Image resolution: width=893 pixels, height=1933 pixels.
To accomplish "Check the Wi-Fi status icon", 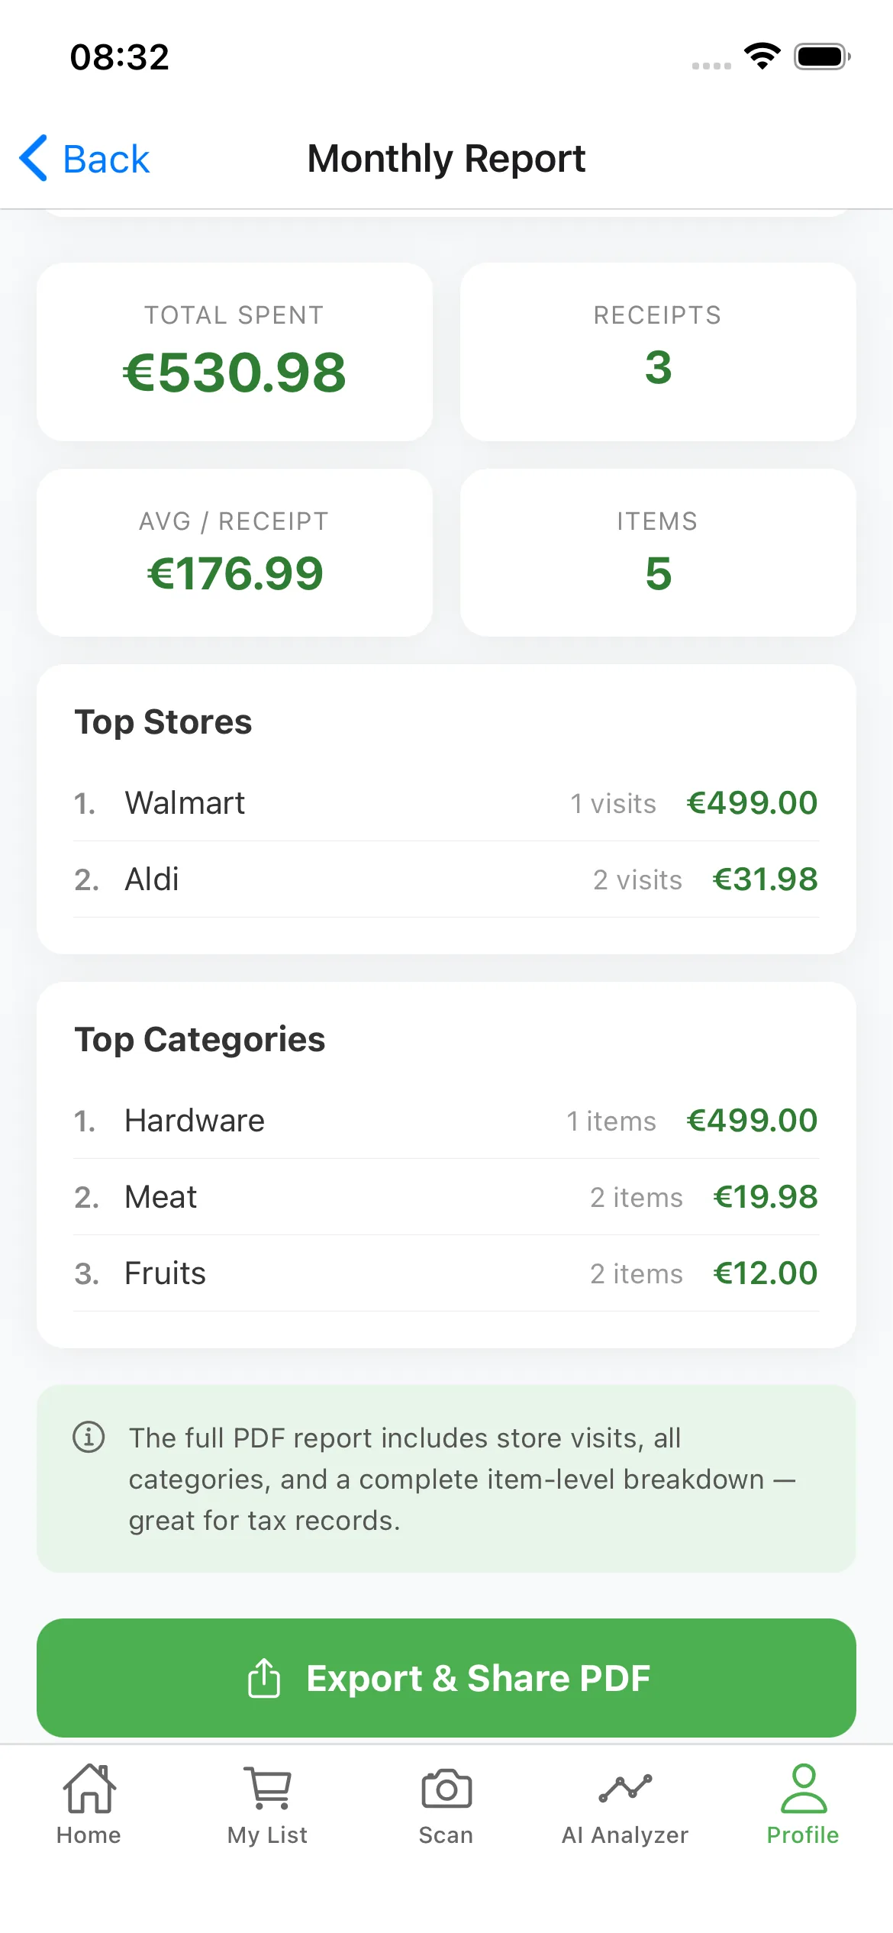I will point(762,56).
